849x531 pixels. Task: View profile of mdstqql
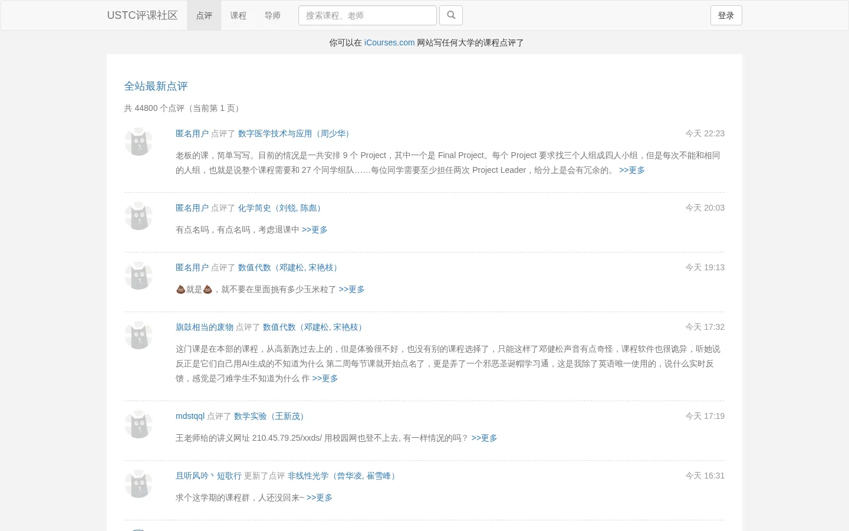(190, 416)
